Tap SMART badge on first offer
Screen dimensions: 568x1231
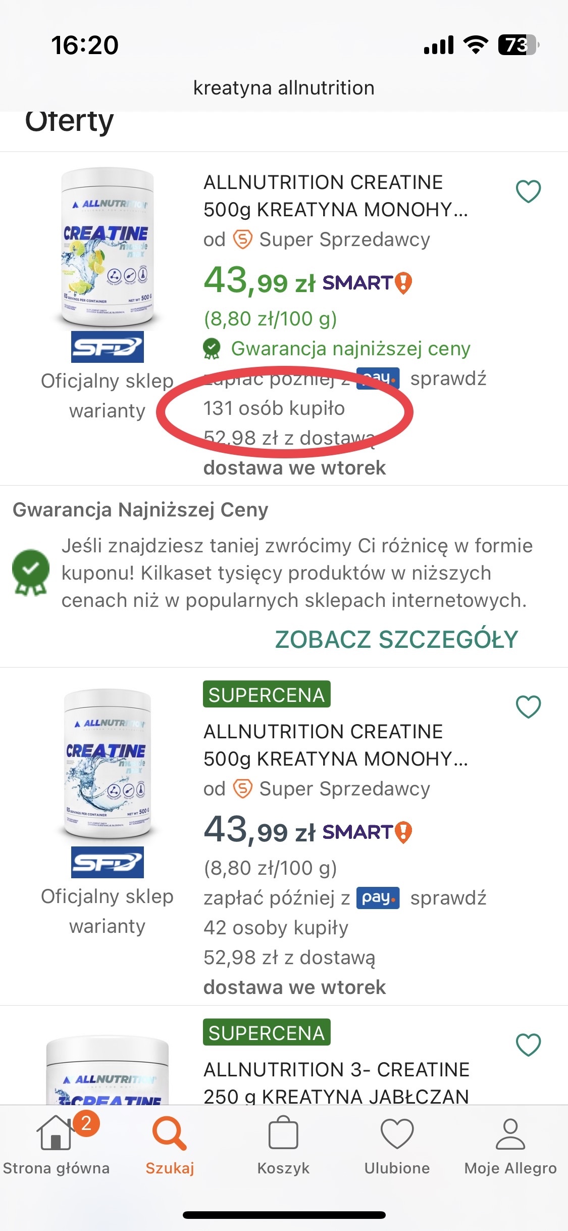367,283
